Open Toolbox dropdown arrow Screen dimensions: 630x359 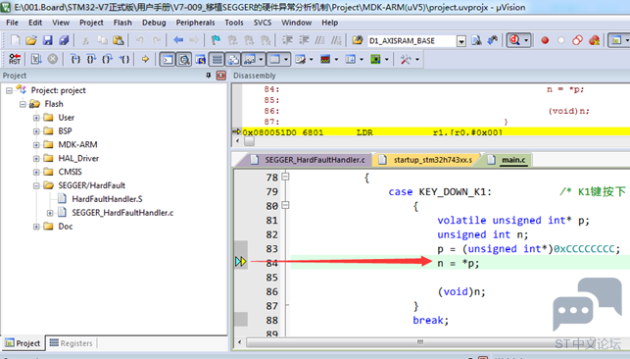(x=417, y=60)
